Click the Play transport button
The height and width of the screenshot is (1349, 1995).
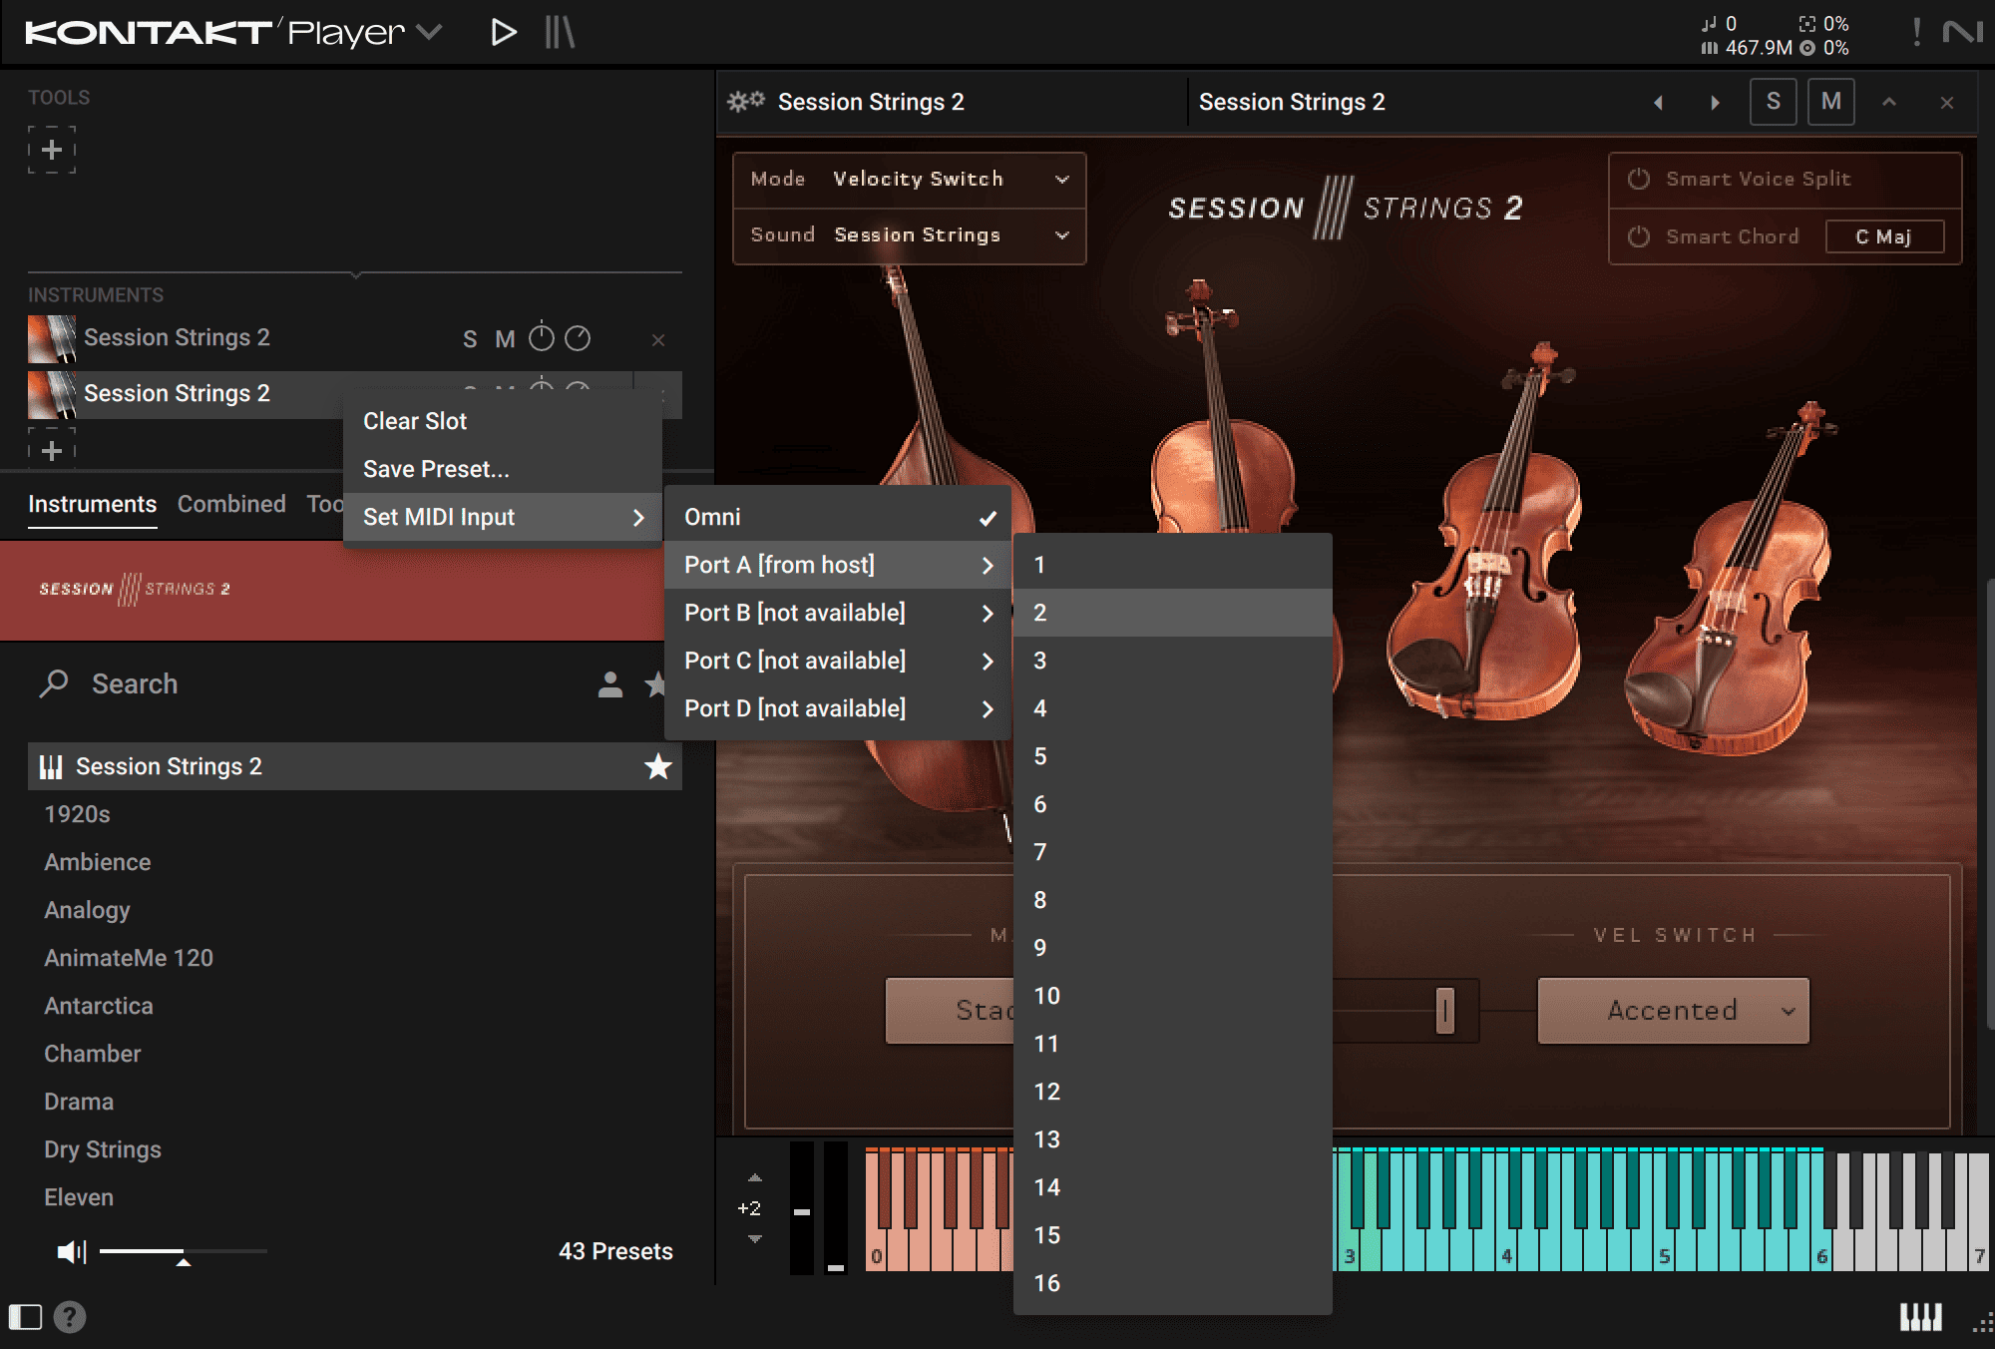click(504, 33)
